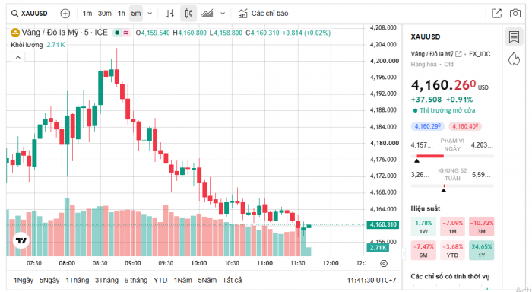This screenshot has height=292, width=532.
Task: Expand the chart style dropdown arrow
Action: tap(223, 14)
